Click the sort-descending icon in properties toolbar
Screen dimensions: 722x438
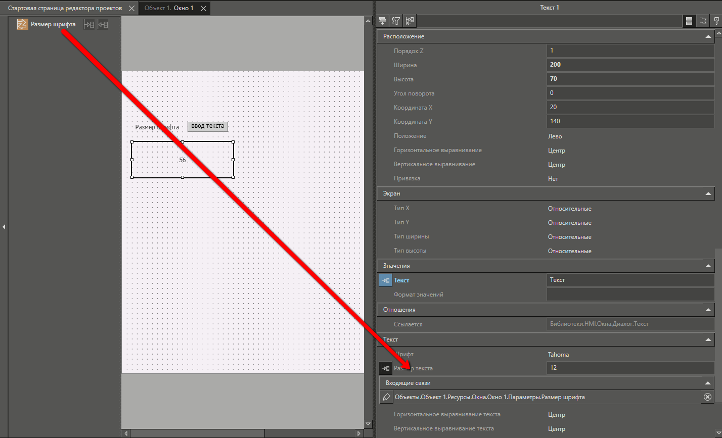(x=383, y=21)
